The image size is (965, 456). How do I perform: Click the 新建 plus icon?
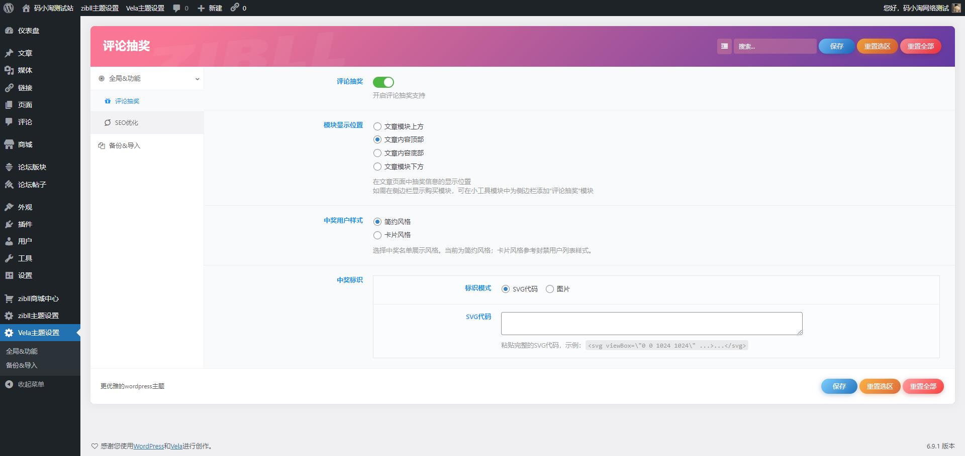(201, 8)
